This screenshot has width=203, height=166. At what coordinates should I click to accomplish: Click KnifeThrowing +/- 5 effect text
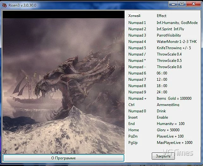(x=174, y=48)
